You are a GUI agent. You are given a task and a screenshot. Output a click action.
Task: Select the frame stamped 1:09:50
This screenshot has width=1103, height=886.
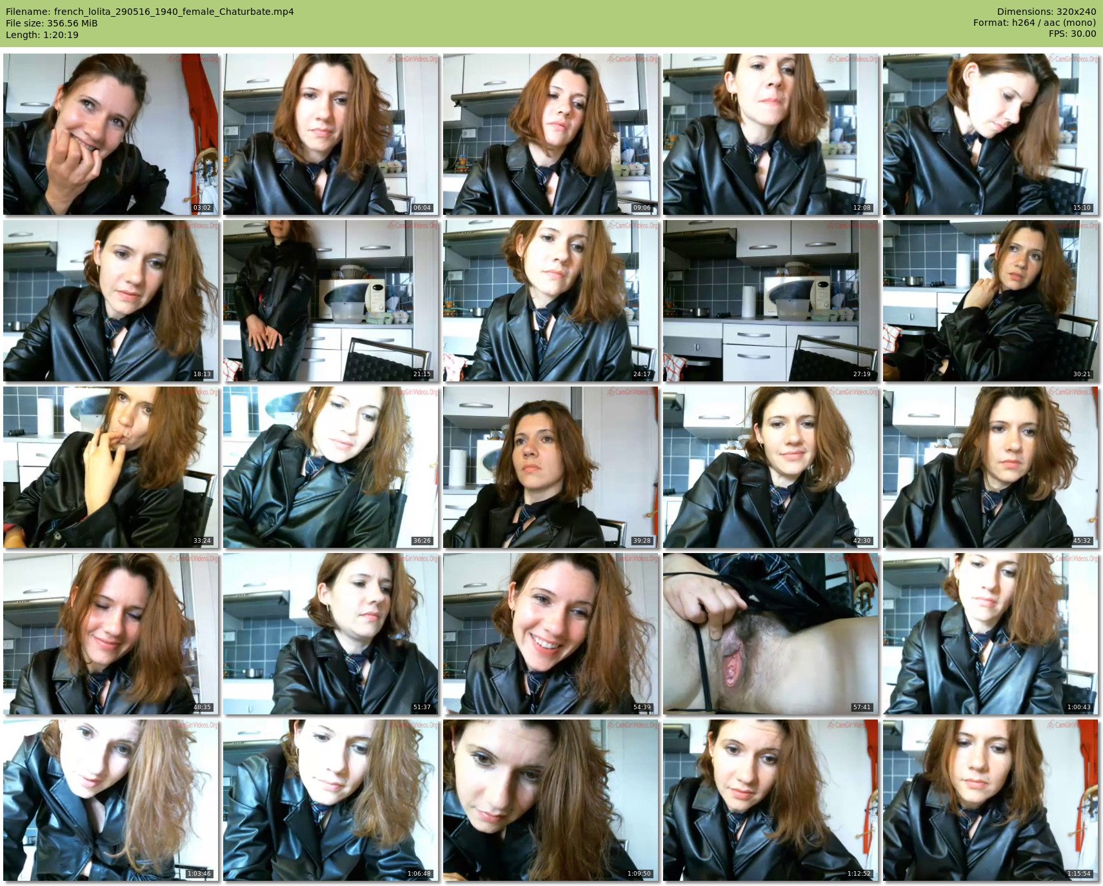click(551, 800)
